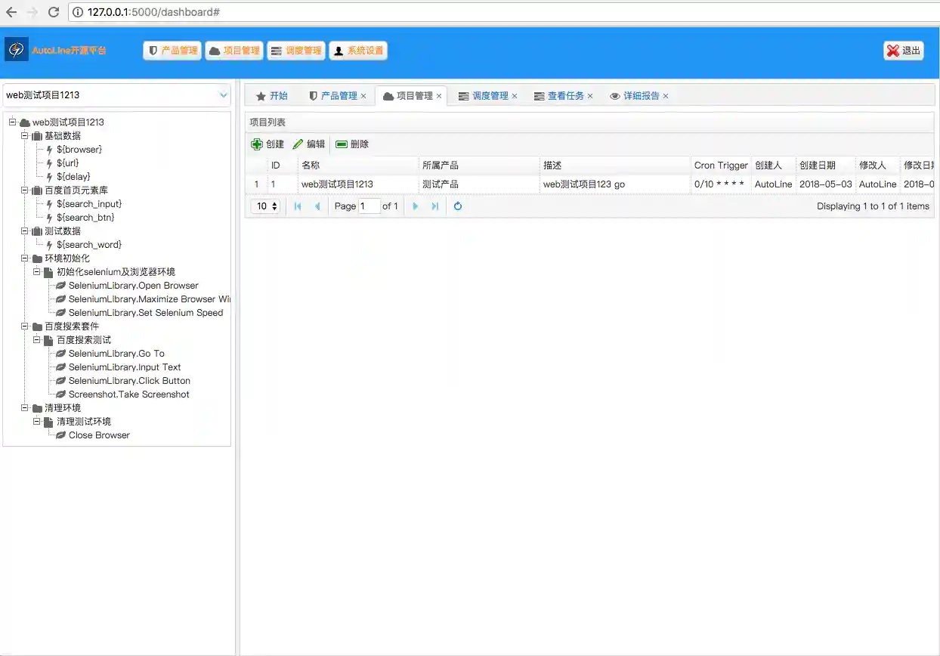Open the project selector dropdown
The image size is (940, 656).
(x=224, y=95)
